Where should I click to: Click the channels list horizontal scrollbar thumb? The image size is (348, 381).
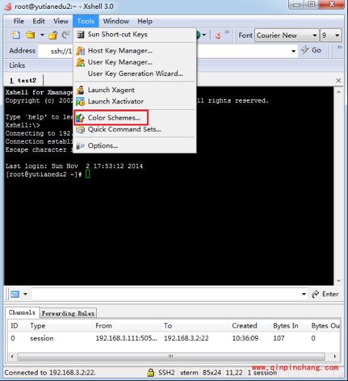pyautogui.click(x=171, y=357)
